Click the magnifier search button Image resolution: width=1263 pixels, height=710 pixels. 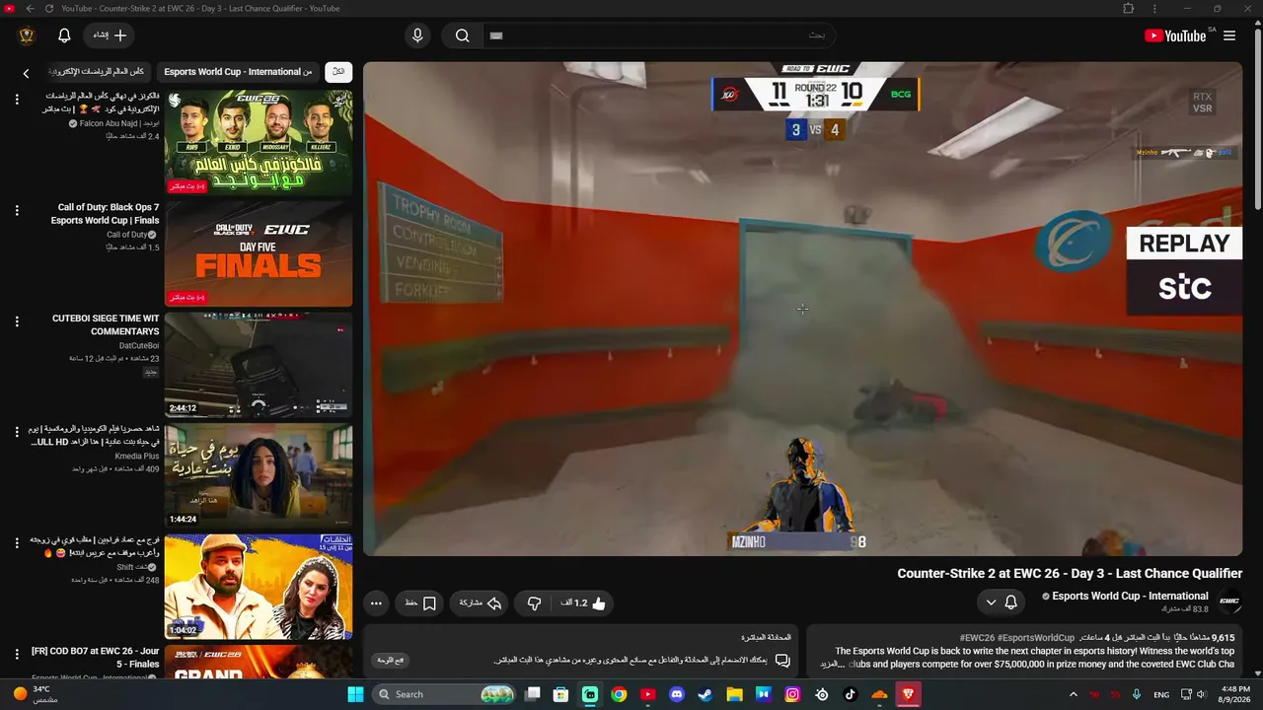pos(462,35)
